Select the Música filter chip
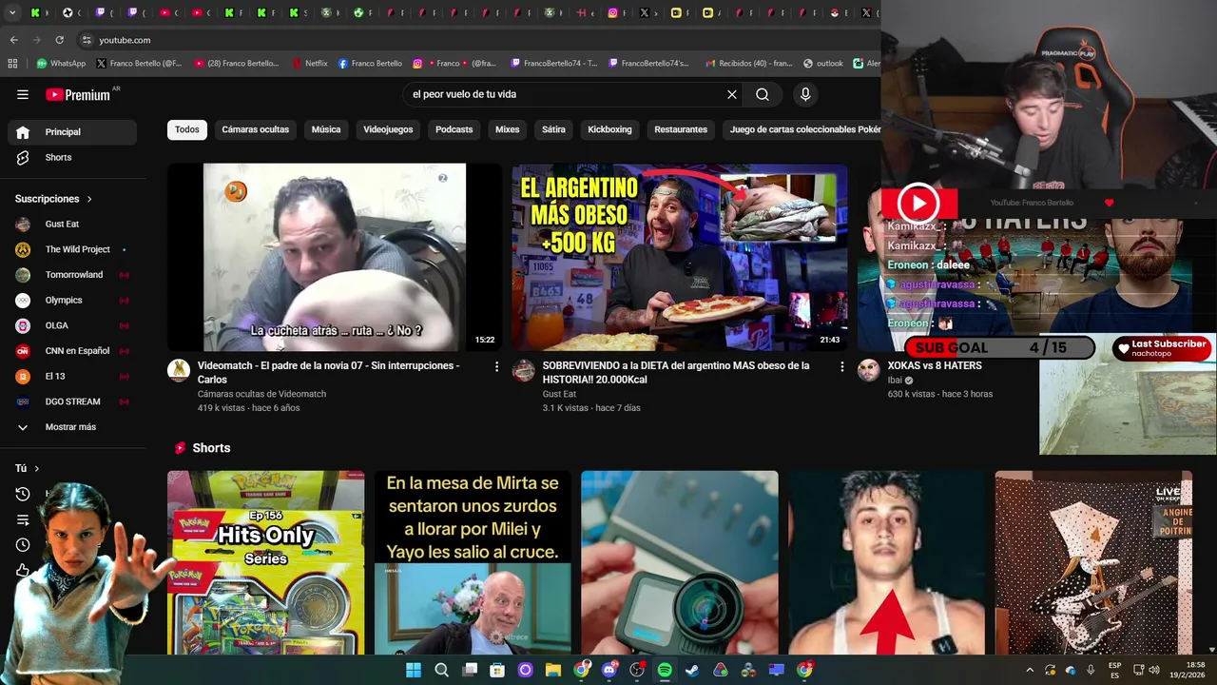1217x685 pixels. tap(326, 129)
